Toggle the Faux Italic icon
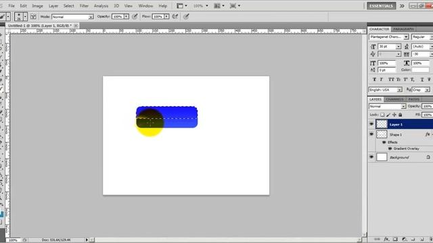 [382, 80]
